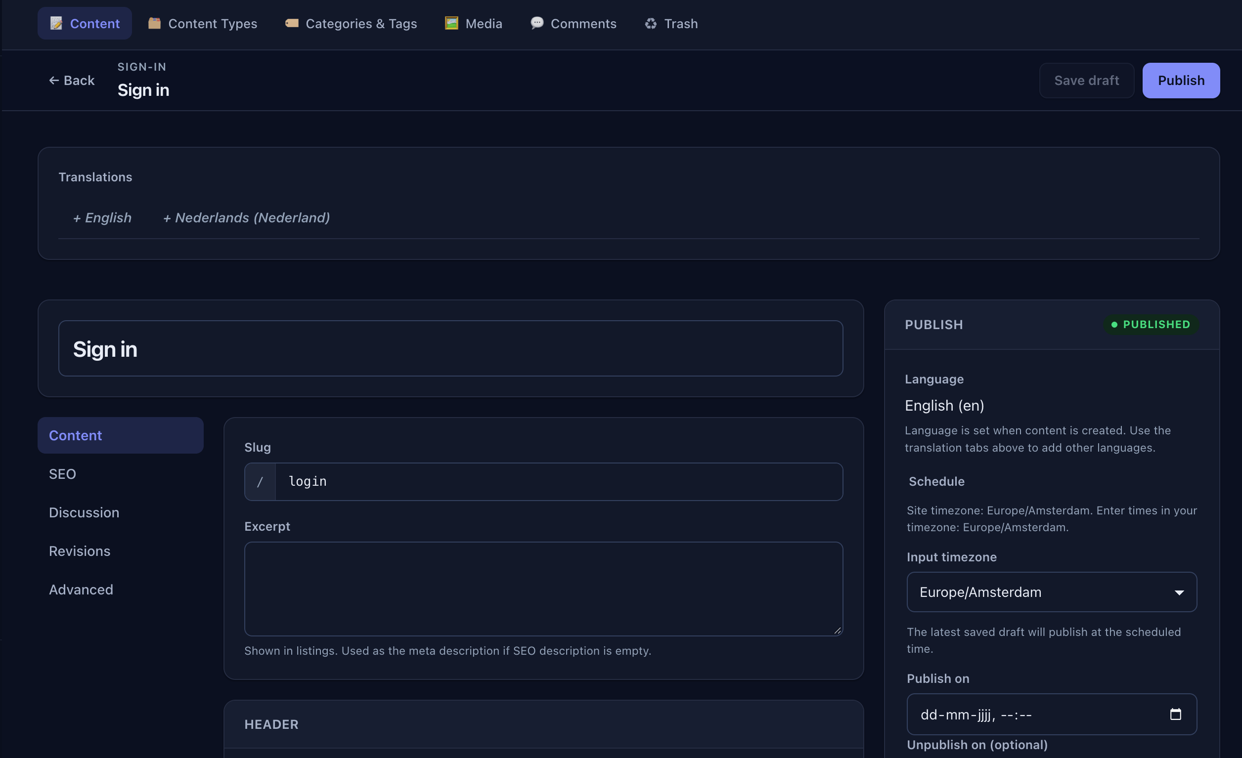This screenshot has height=758, width=1242.
Task: Open the Revisions section
Action: pos(121,551)
